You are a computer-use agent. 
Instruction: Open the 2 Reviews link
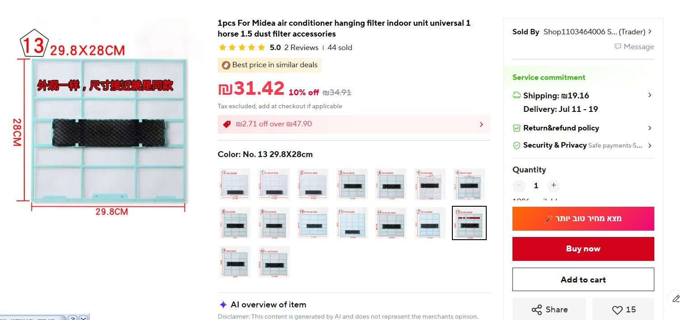[301, 47]
